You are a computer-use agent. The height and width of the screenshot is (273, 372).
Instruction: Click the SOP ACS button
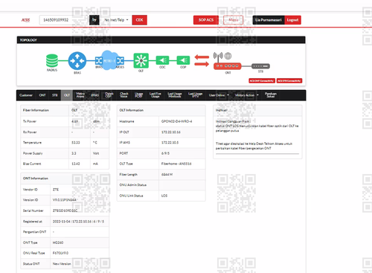click(206, 20)
